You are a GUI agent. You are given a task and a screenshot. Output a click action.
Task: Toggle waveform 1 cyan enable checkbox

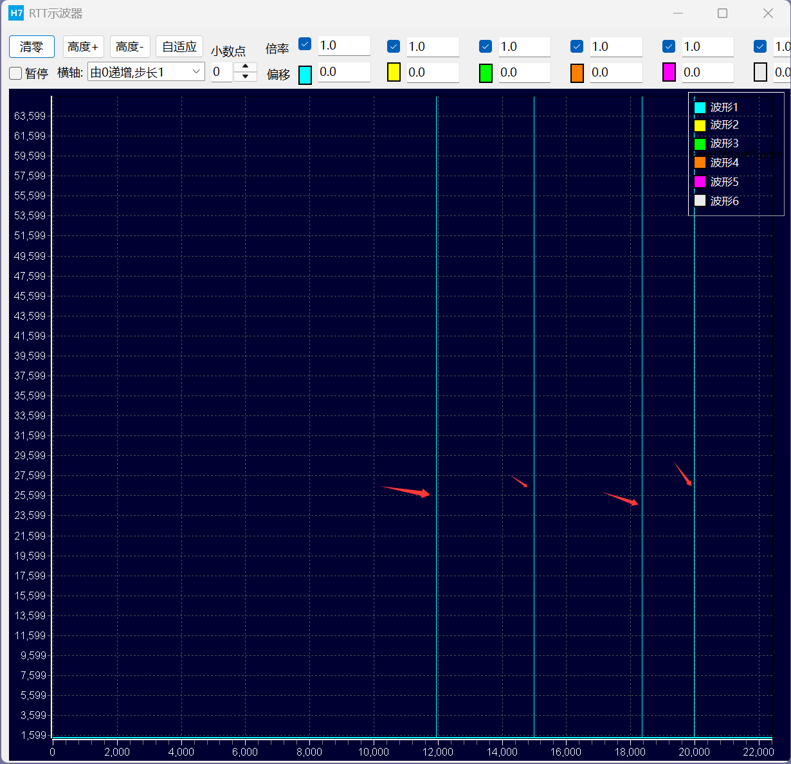[x=305, y=44]
